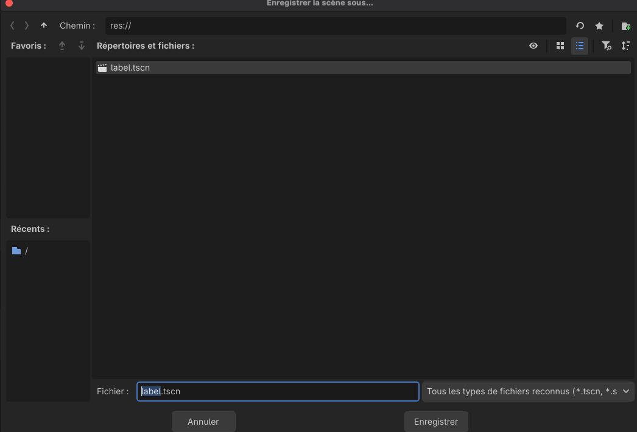This screenshot has width=637, height=432.
Task: Go forward to the next folder
Action: tap(27, 26)
